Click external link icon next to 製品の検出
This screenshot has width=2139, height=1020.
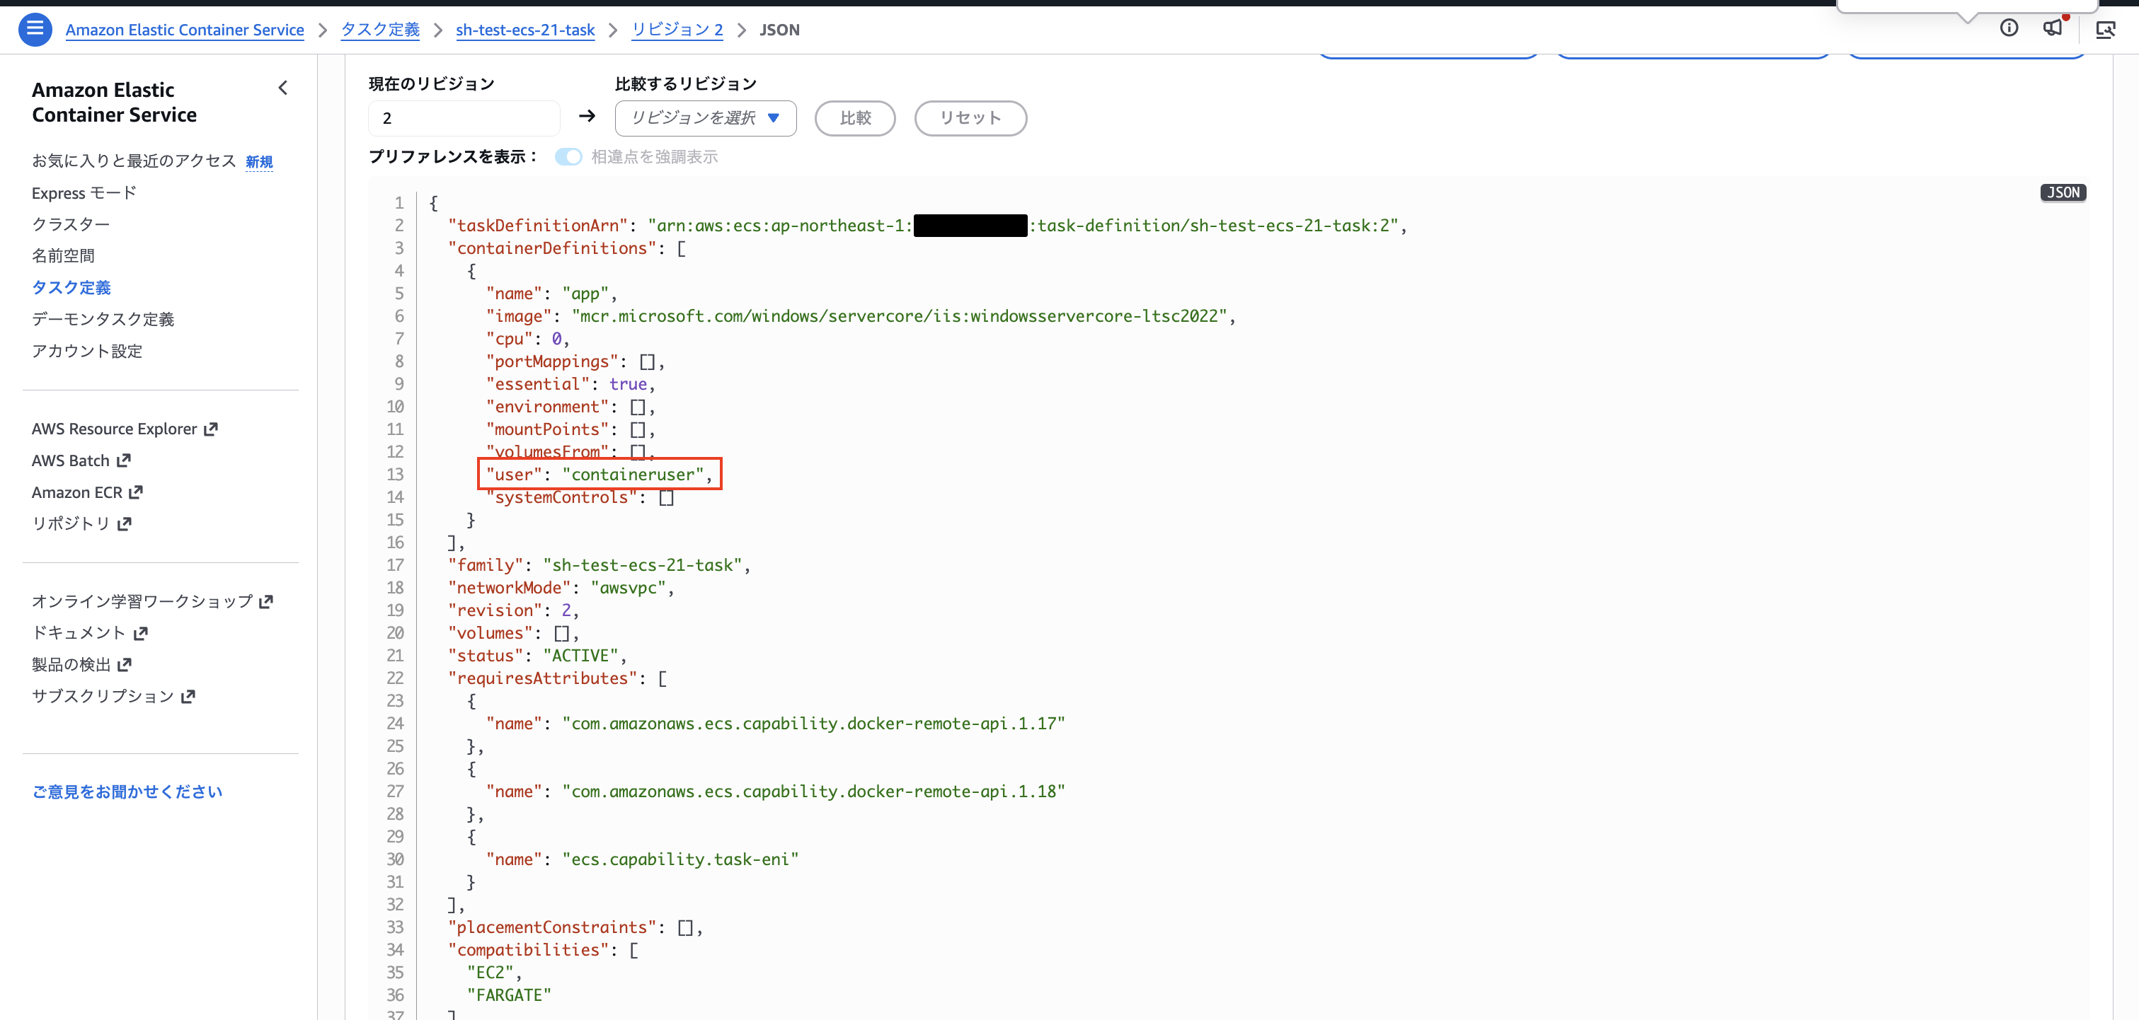[125, 665]
